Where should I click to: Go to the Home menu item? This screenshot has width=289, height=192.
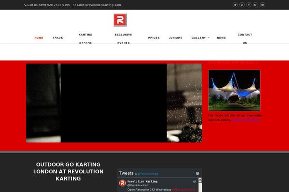(39, 37)
